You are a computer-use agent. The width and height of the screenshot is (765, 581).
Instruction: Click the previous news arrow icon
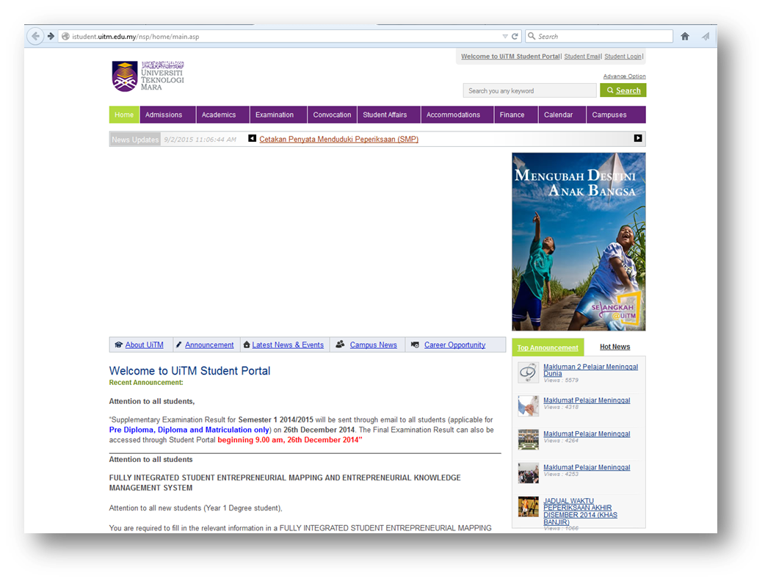(x=253, y=138)
